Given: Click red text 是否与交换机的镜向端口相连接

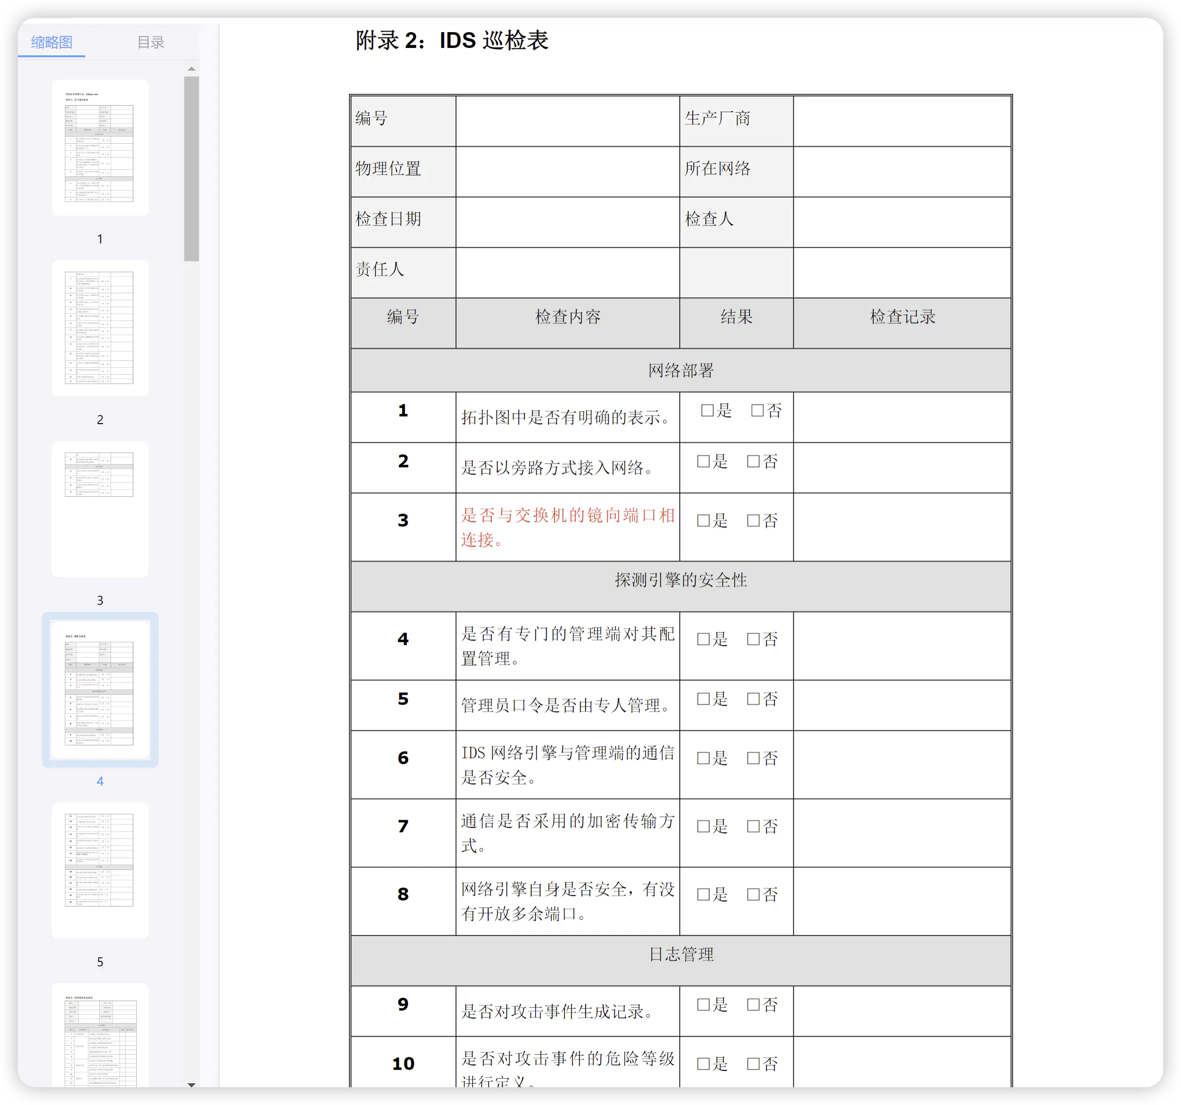Looking at the screenshot, I should tap(568, 527).
